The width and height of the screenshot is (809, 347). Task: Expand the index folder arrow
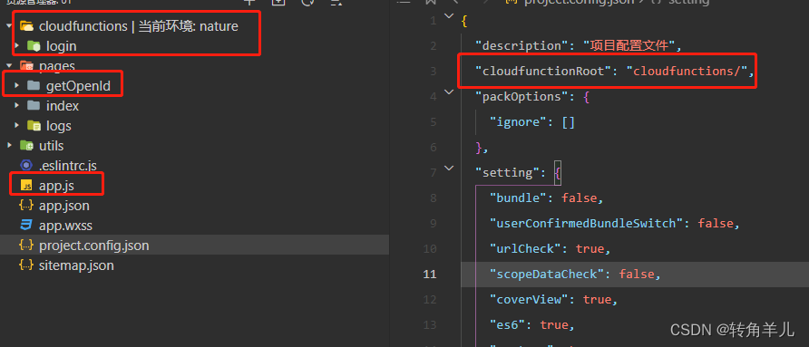tap(17, 105)
